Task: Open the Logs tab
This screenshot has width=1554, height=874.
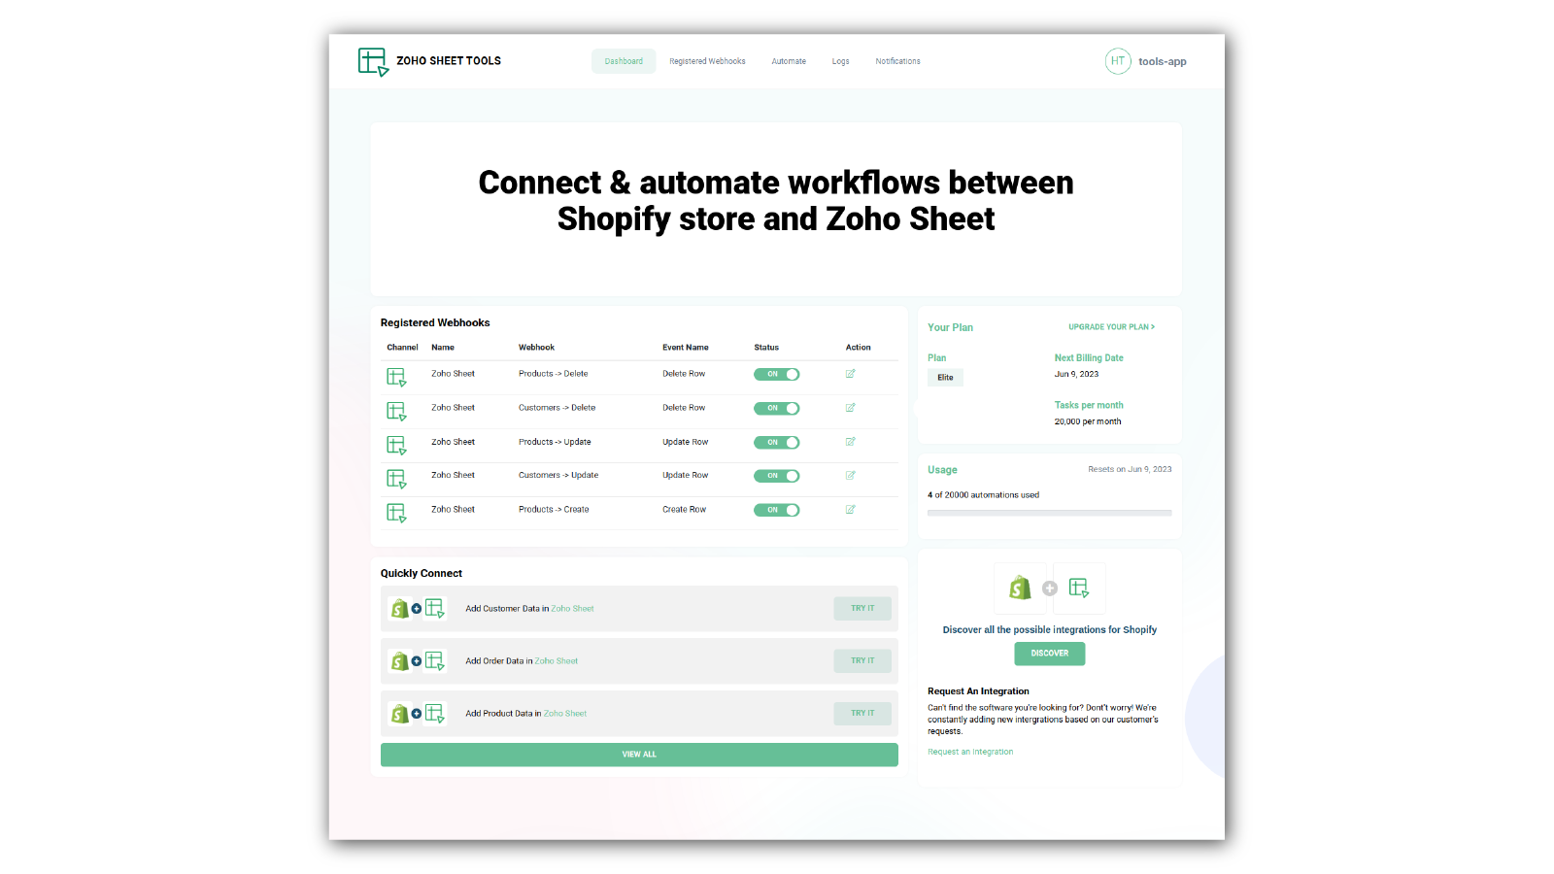Action: (841, 61)
